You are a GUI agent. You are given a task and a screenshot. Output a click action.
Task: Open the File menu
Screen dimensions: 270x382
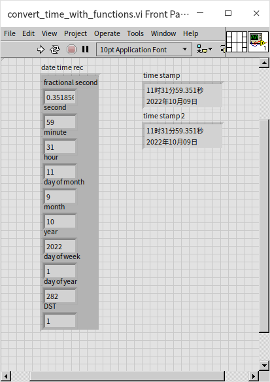click(x=10, y=33)
